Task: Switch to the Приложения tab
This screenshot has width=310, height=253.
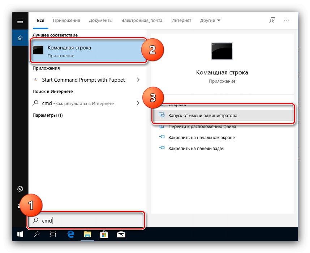Action: click(x=66, y=21)
